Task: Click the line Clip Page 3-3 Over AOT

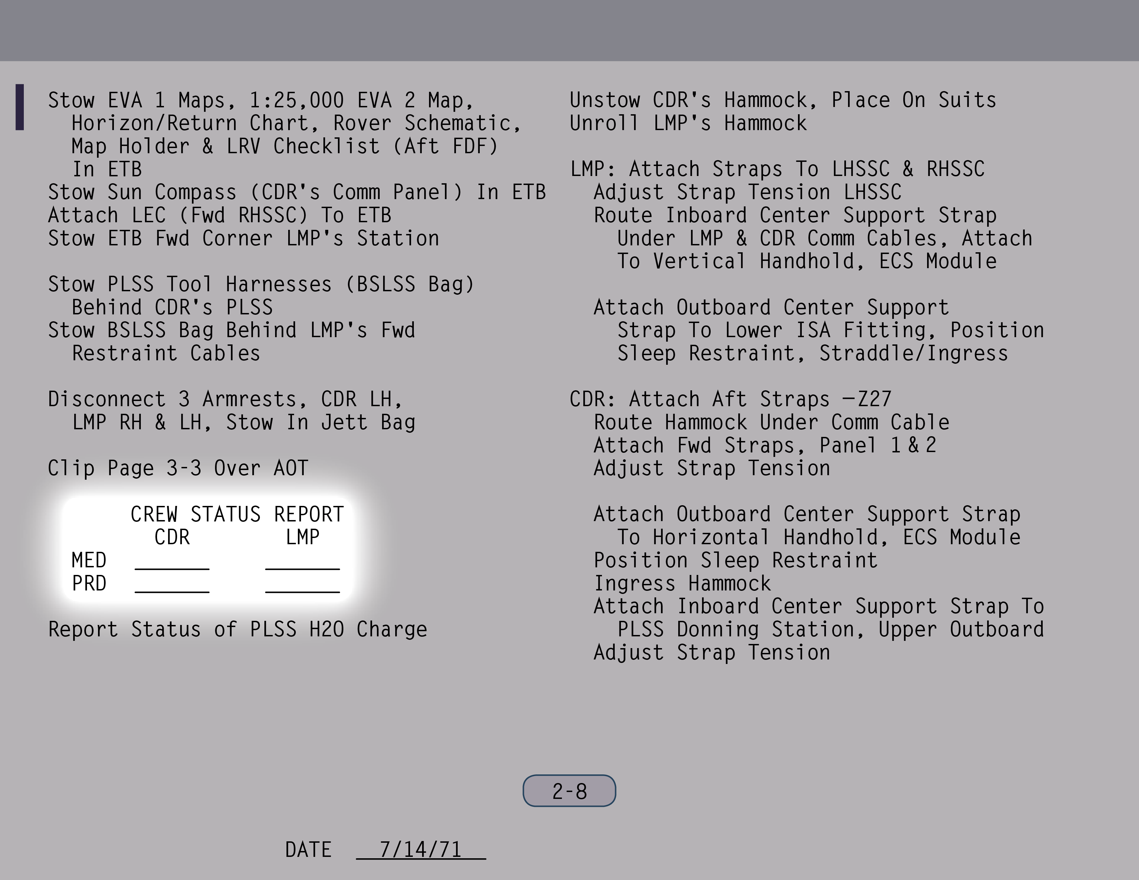Action: tap(178, 468)
